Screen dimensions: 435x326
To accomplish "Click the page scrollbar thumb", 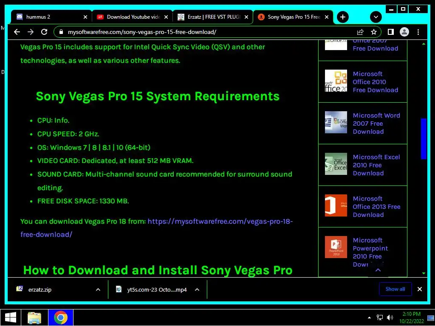I will 424,139.
